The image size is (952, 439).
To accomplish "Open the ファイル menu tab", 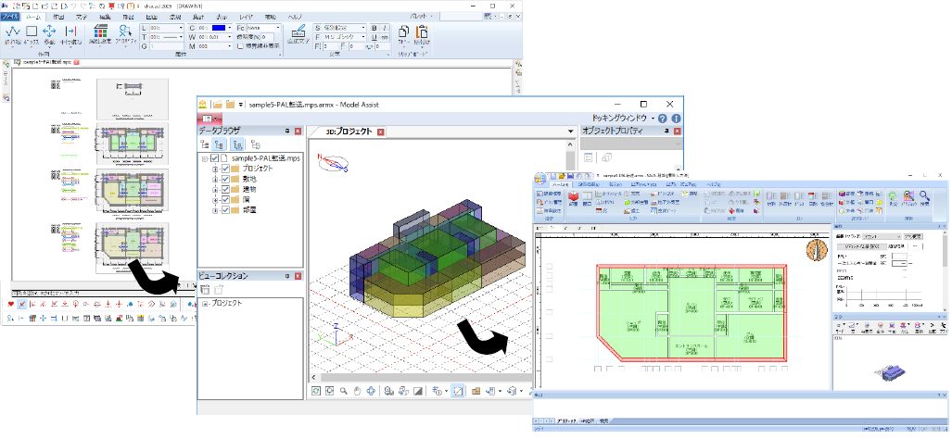I will tap(8, 17).
